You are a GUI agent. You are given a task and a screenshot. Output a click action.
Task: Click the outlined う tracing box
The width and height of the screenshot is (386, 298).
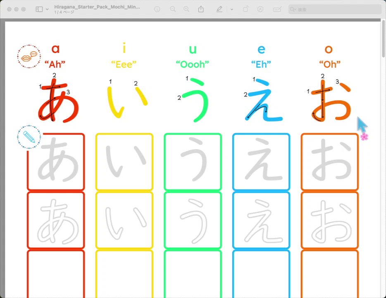tap(193, 220)
